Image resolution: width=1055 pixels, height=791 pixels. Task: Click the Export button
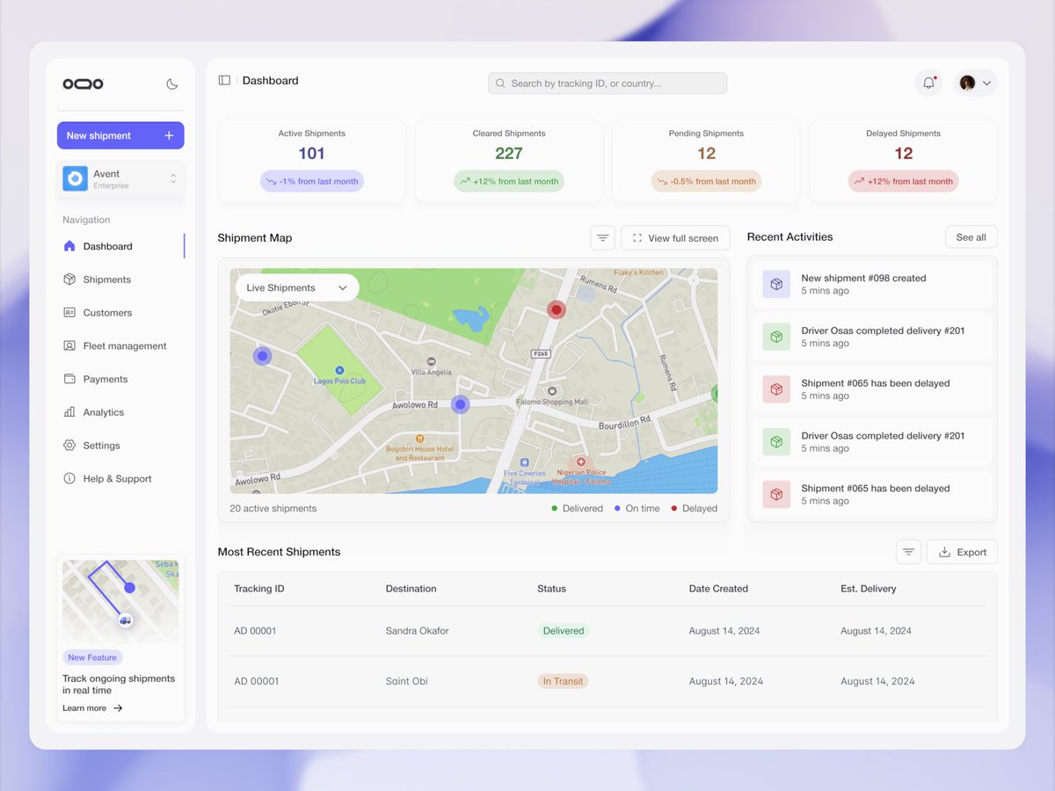pos(962,552)
